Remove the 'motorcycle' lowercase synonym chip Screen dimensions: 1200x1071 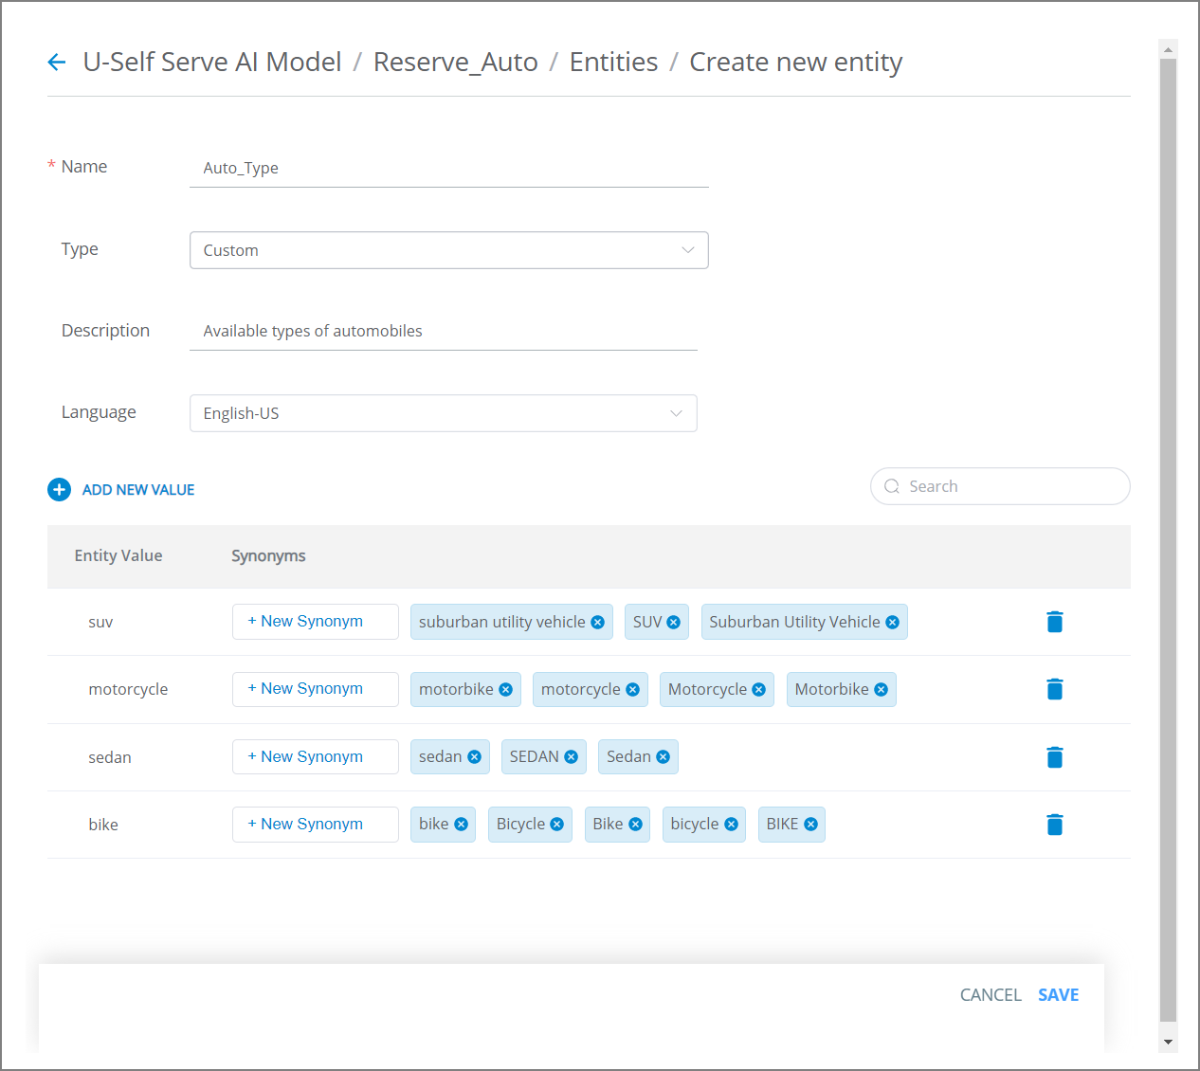coord(633,690)
